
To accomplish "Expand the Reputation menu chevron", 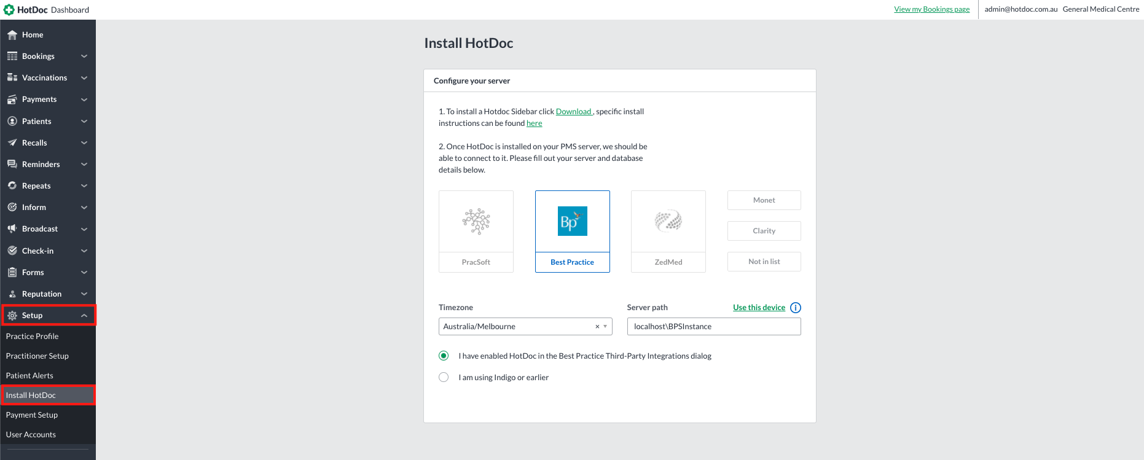I will [x=84, y=294].
